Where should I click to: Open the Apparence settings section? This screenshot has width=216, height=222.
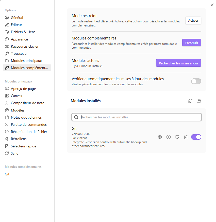[x=19, y=39]
